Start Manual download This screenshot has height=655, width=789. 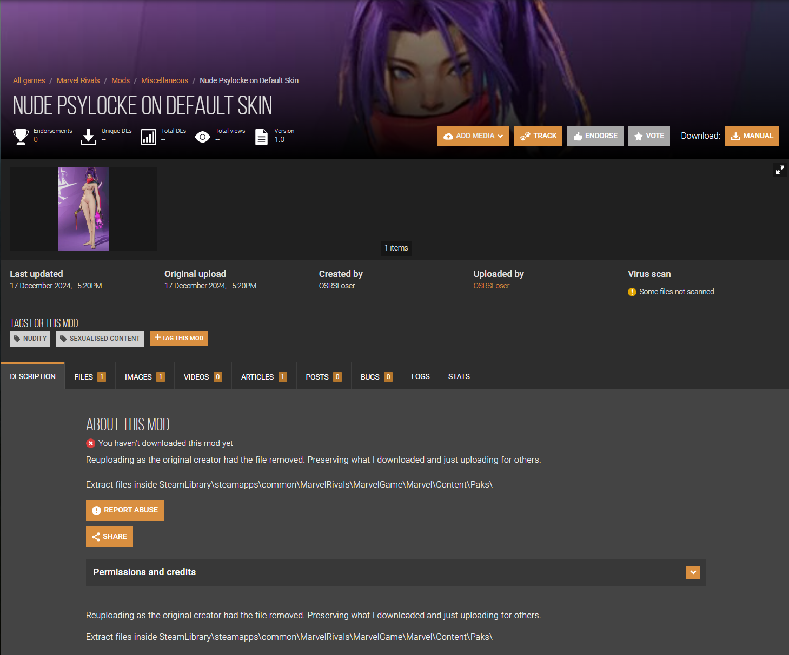tap(752, 136)
